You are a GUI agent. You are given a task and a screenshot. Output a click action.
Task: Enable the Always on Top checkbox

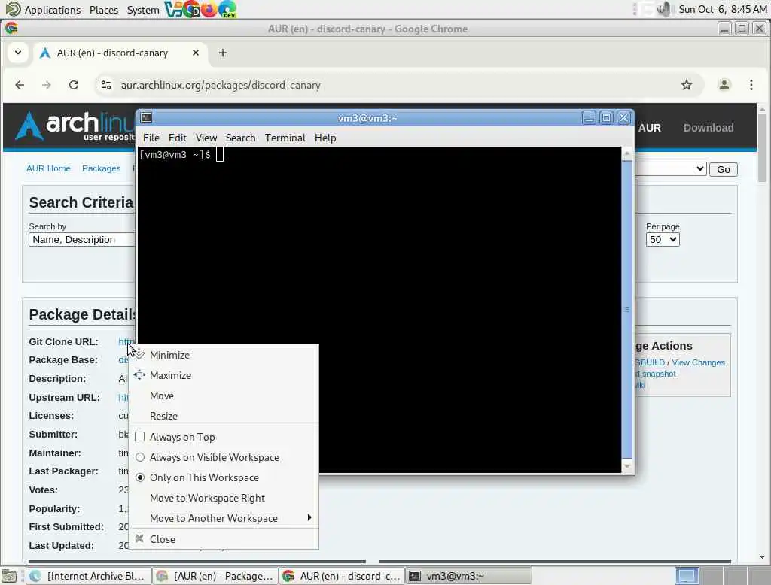point(139,437)
